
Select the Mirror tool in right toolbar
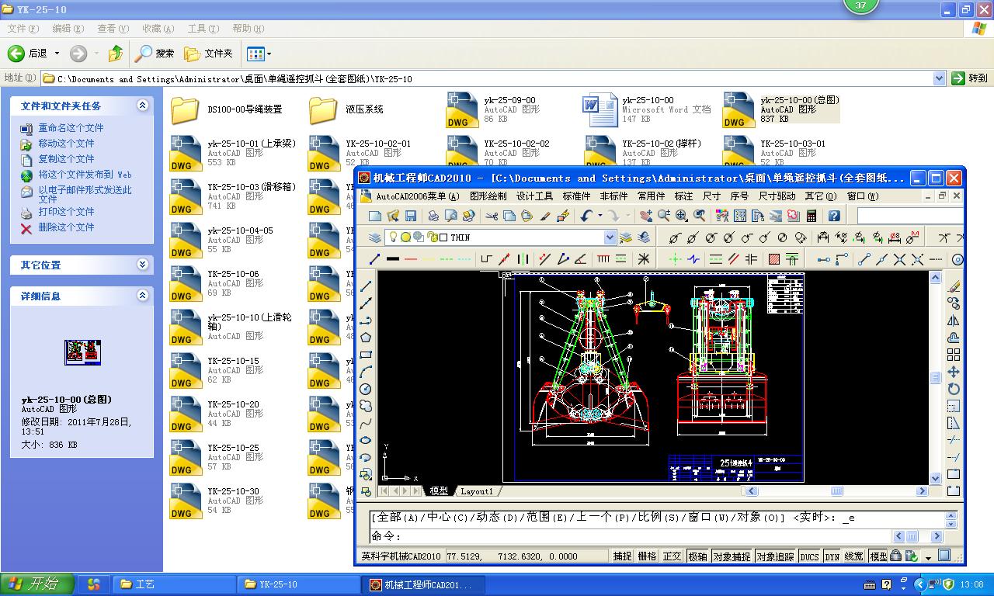coord(954,321)
